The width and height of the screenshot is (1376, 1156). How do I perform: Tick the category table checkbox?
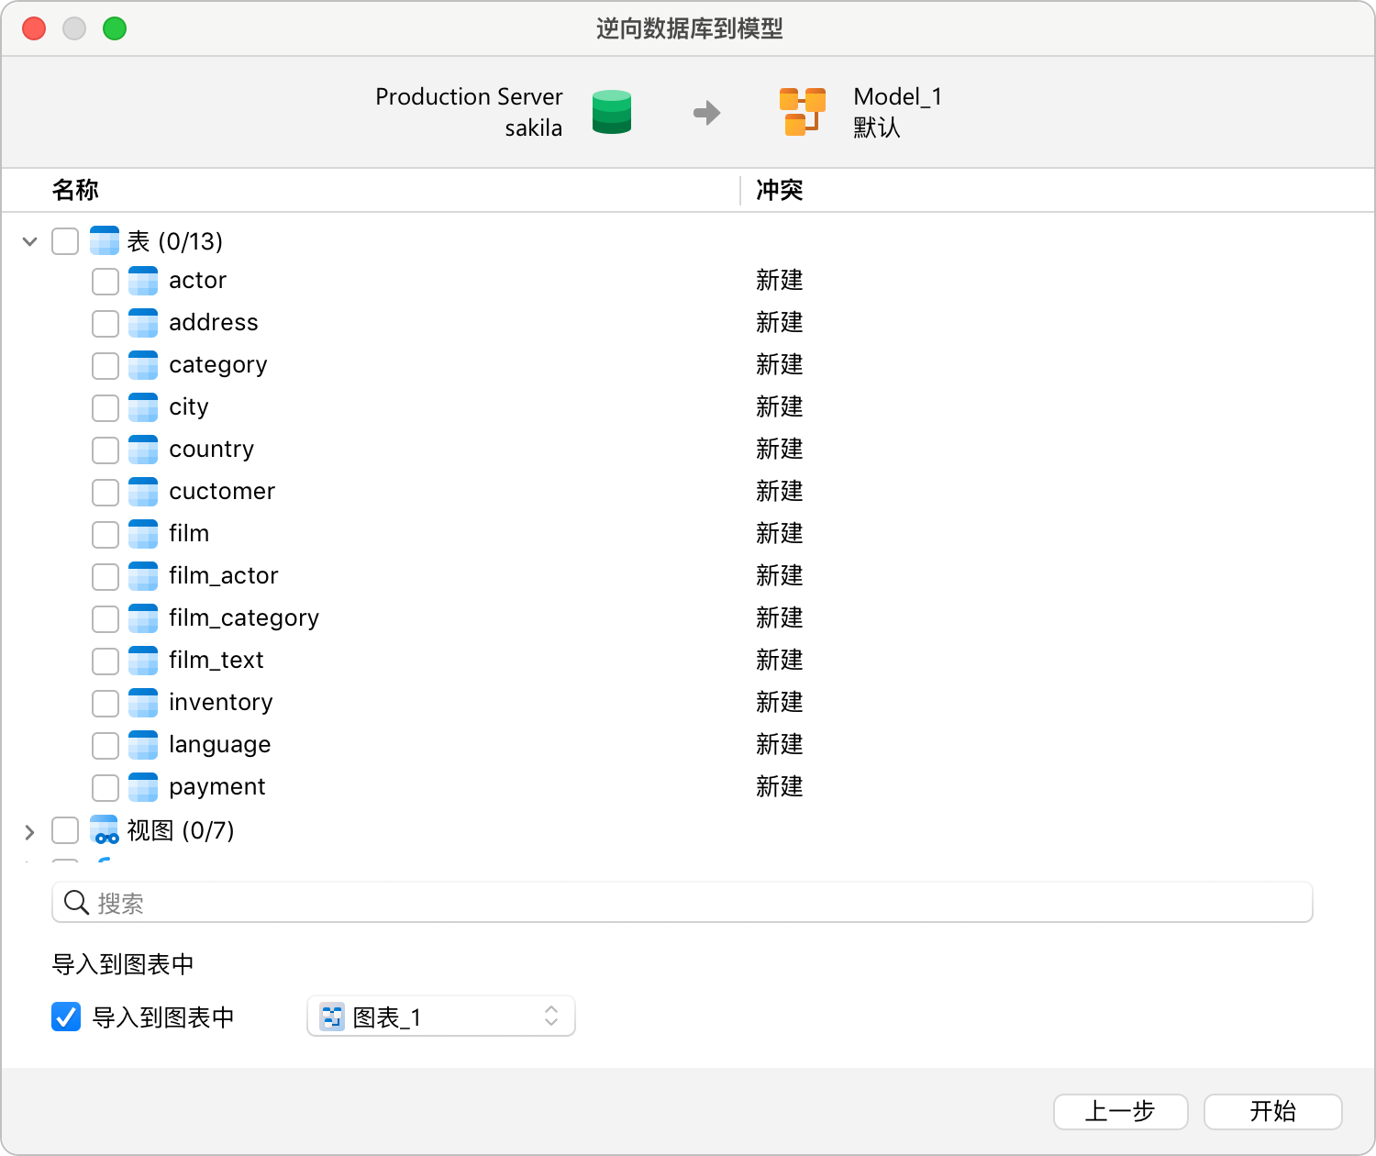105,366
